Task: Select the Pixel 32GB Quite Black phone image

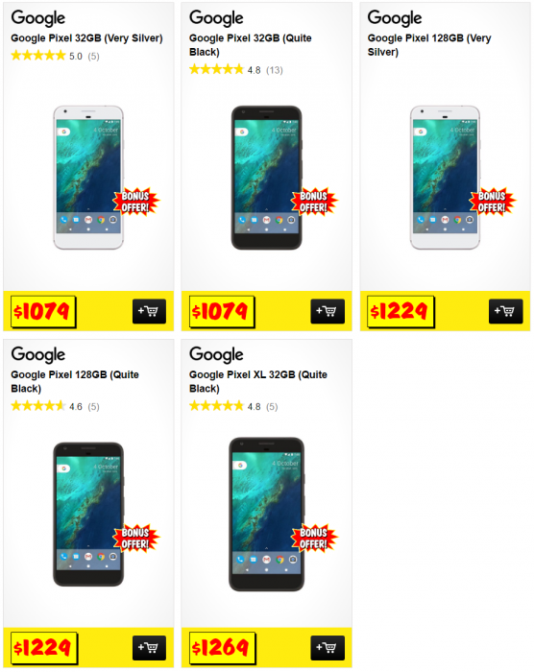Action: tap(266, 178)
